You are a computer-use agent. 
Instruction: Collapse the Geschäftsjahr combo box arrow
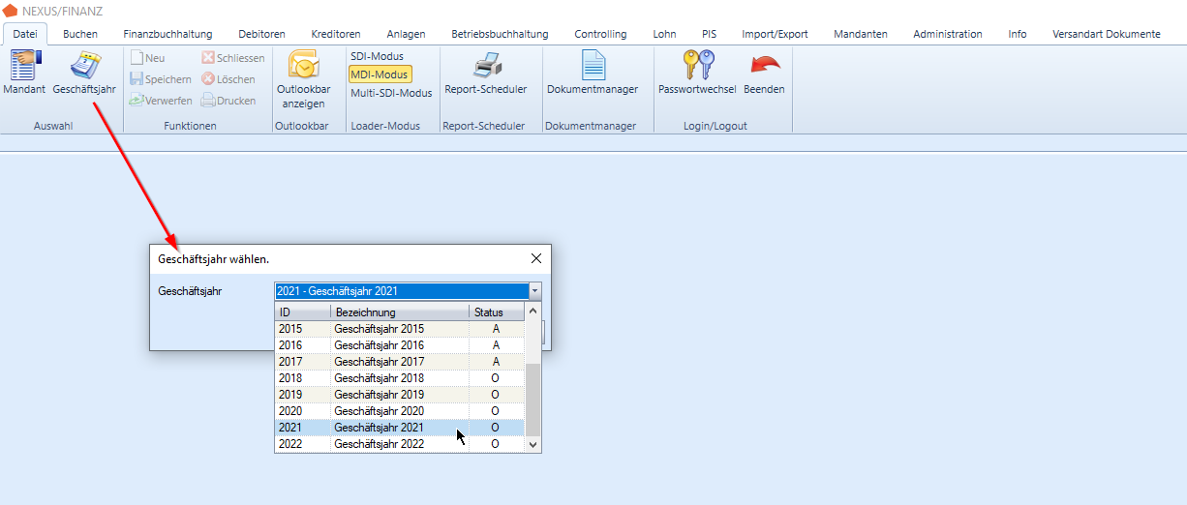(533, 291)
